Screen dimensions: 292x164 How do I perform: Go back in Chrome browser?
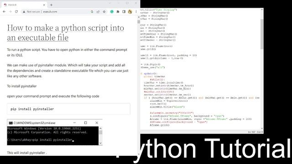point(4,11)
